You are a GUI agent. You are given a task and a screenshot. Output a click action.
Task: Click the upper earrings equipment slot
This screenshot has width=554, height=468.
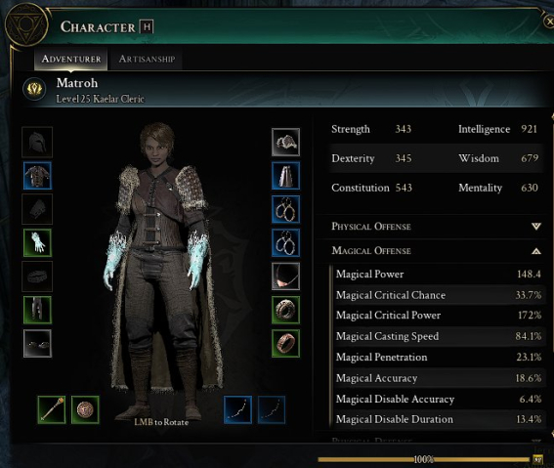pos(285,209)
